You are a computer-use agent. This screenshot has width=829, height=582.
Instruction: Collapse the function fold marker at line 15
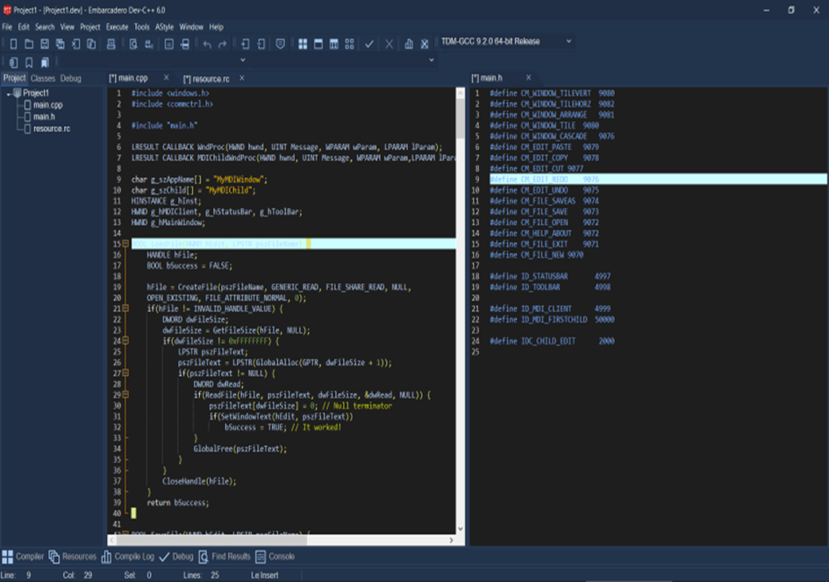125,244
